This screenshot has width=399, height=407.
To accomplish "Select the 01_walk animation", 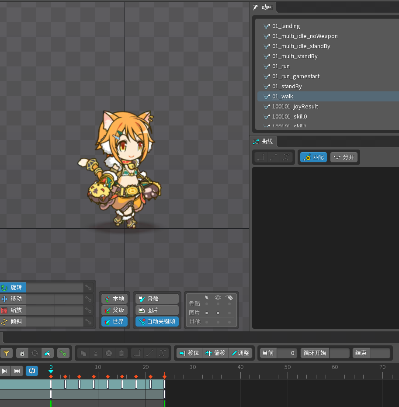I will tap(328, 97).
